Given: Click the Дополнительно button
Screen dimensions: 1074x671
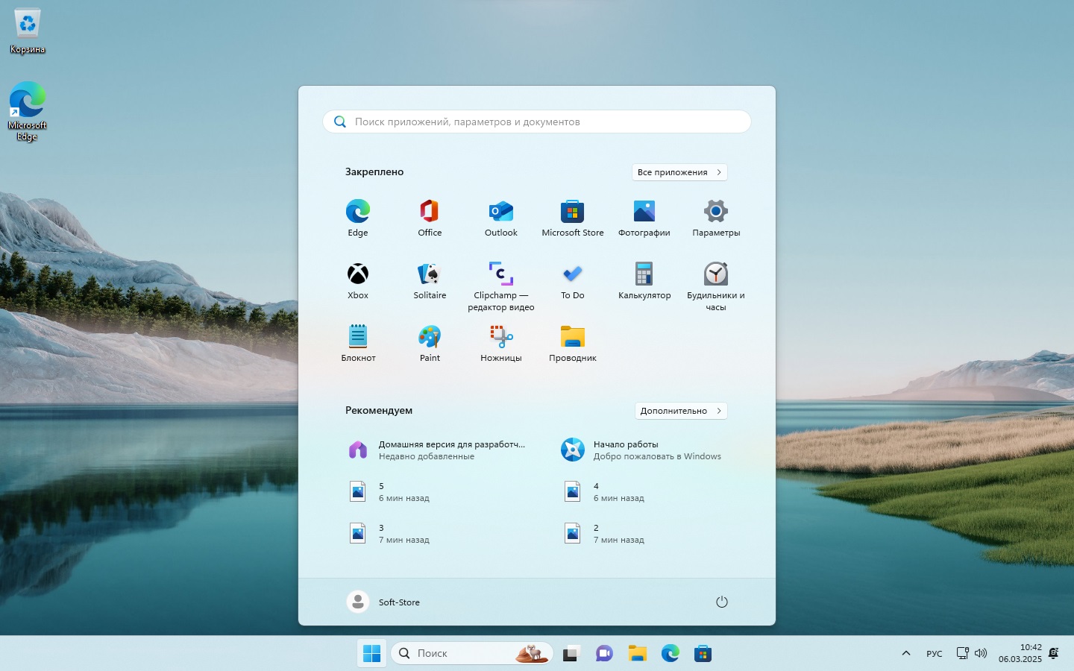Looking at the screenshot, I should point(681,411).
